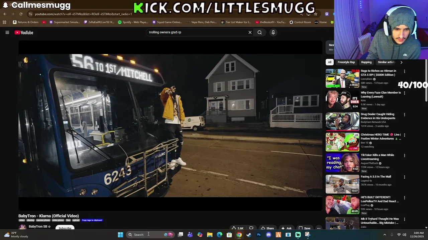Open the video three-dot more actions menu

click(319, 228)
